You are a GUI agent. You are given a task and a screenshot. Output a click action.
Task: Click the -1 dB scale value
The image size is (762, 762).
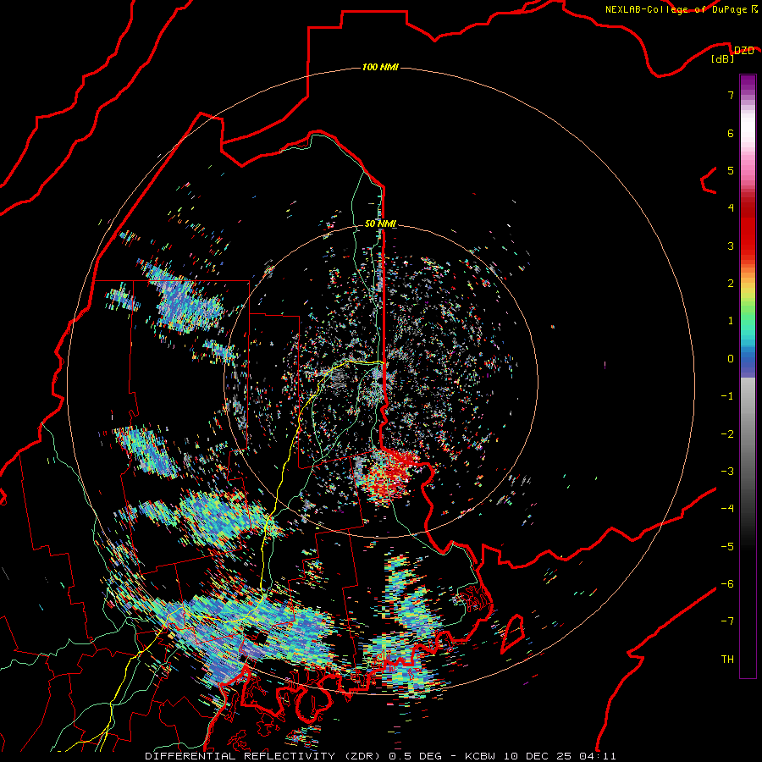pyautogui.click(x=727, y=396)
